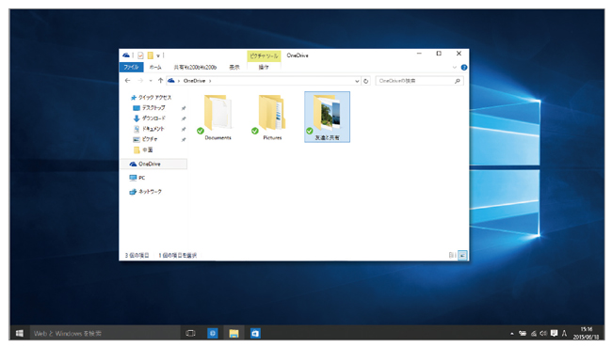Refresh the OneDrive folder view
Image resolution: width=612 pixels, height=346 pixels.
[365, 81]
